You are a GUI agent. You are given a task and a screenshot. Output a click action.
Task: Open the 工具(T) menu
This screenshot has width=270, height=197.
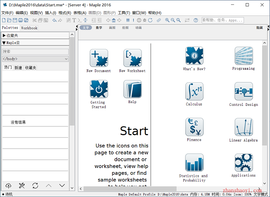pos(124,13)
